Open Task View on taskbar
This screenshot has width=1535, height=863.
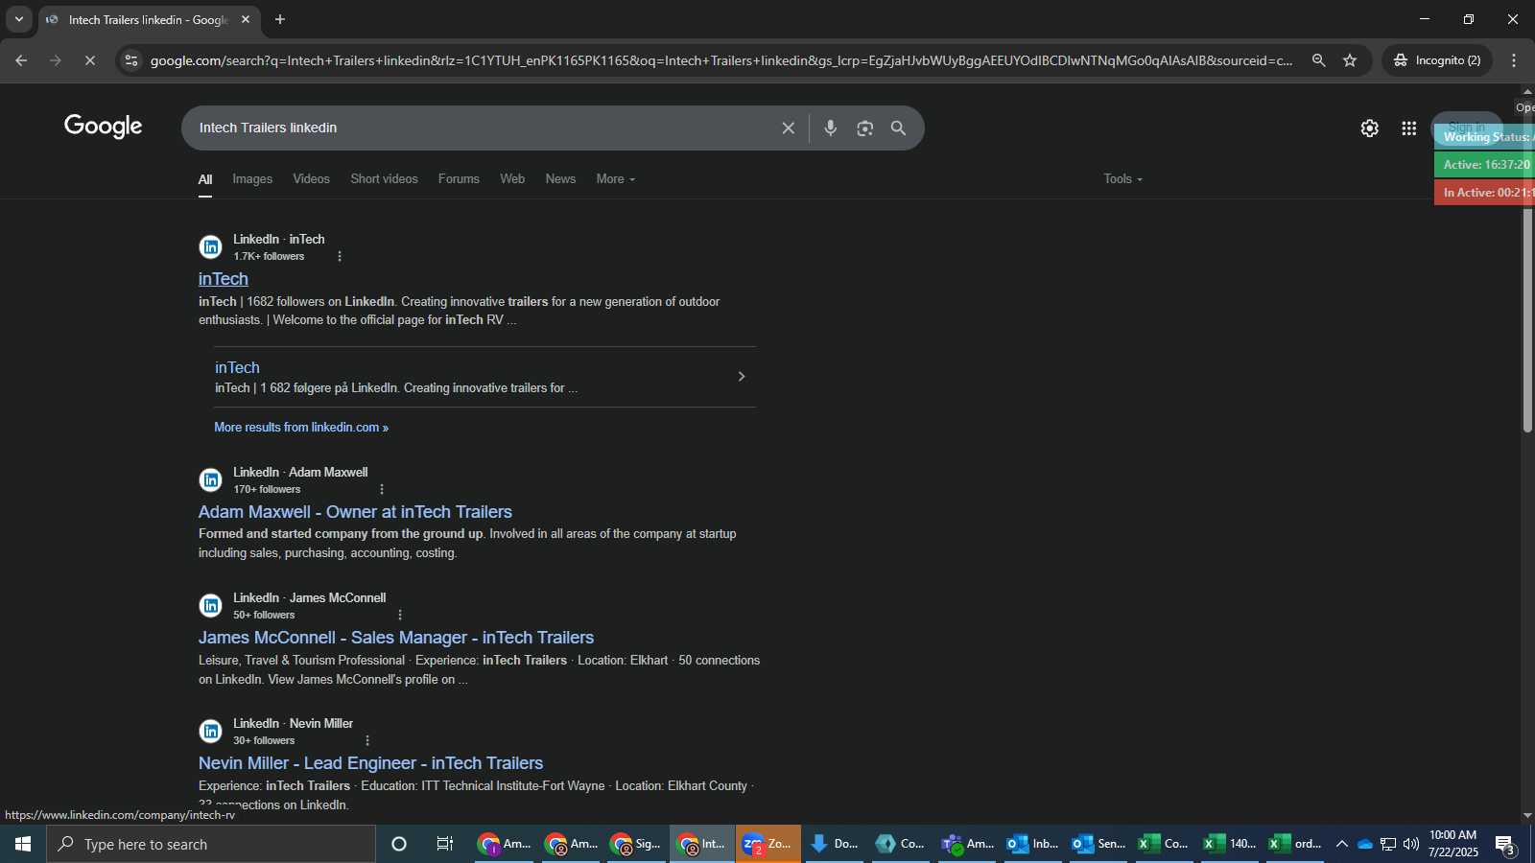coord(445,844)
